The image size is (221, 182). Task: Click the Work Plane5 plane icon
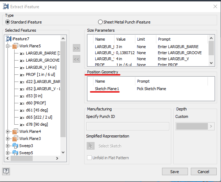15,46
